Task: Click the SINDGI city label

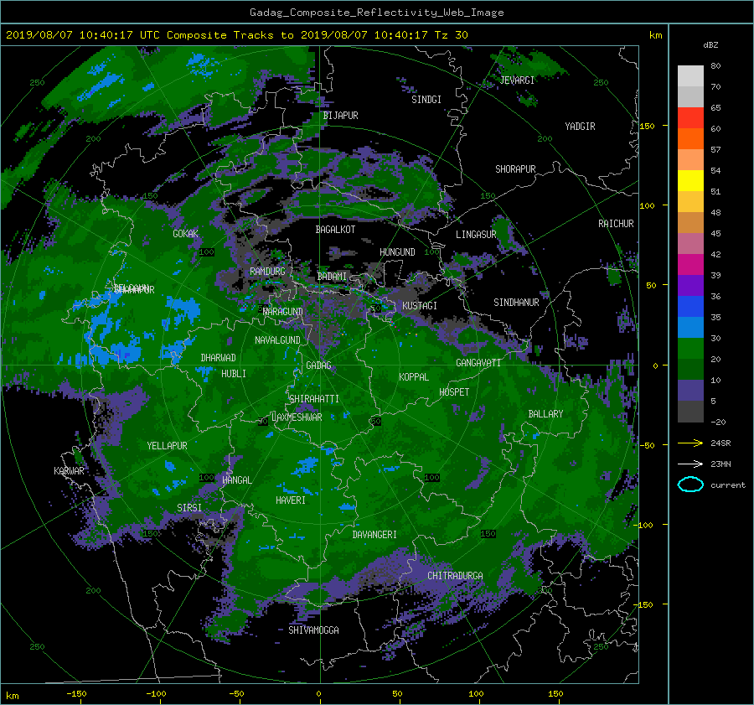Action: point(426,100)
